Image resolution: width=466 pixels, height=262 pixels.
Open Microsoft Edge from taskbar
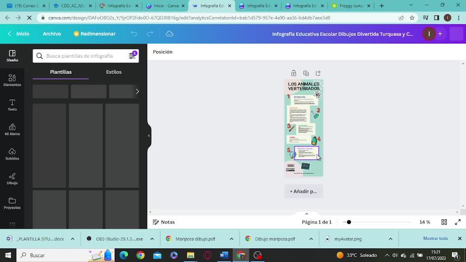124,255
